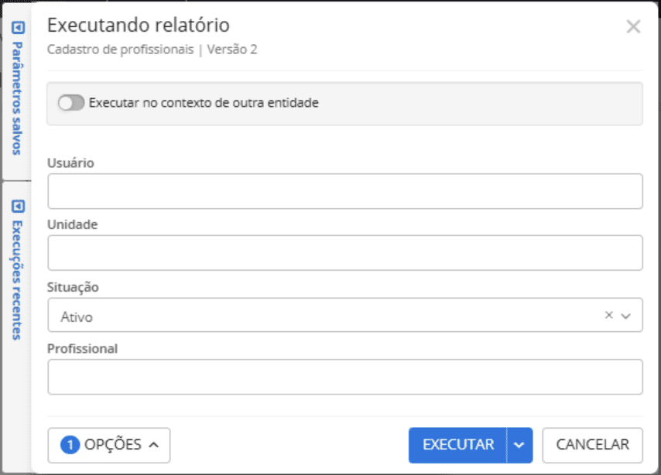Click the arrow icon beside Execuções recentes
The width and height of the screenshot is (661, 475).
(17, 207)
